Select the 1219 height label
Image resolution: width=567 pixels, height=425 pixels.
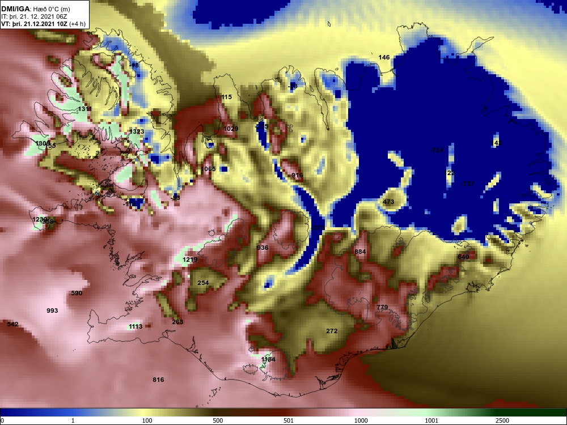tap(190, 260)
